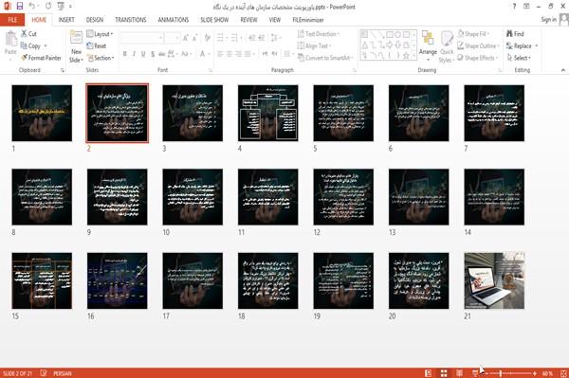Toggle Align Left paragraph
This screenshot has height=378, width=569.
click(220, 54)
